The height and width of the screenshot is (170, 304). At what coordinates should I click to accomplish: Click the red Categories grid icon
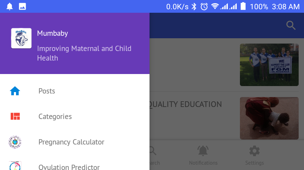click(15, 117)
